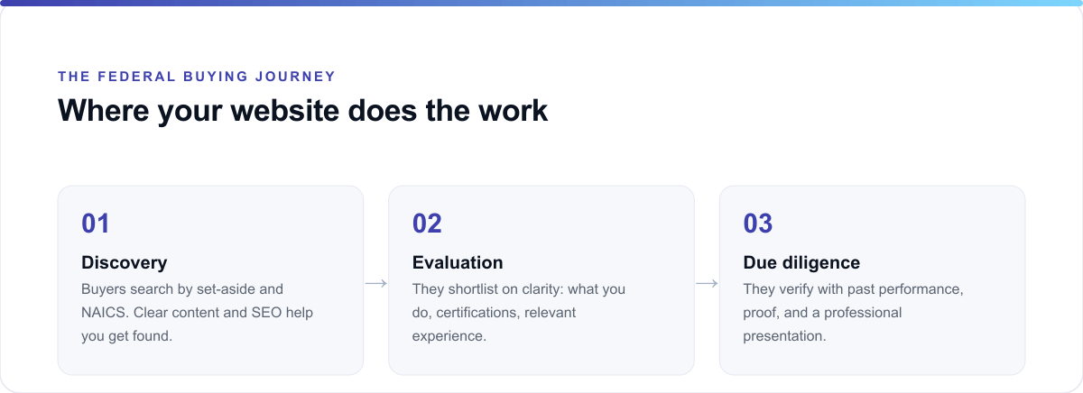Screen dimensions: 1083x393
Task: Click the Due diligence heading
Action: coord(801,262)
